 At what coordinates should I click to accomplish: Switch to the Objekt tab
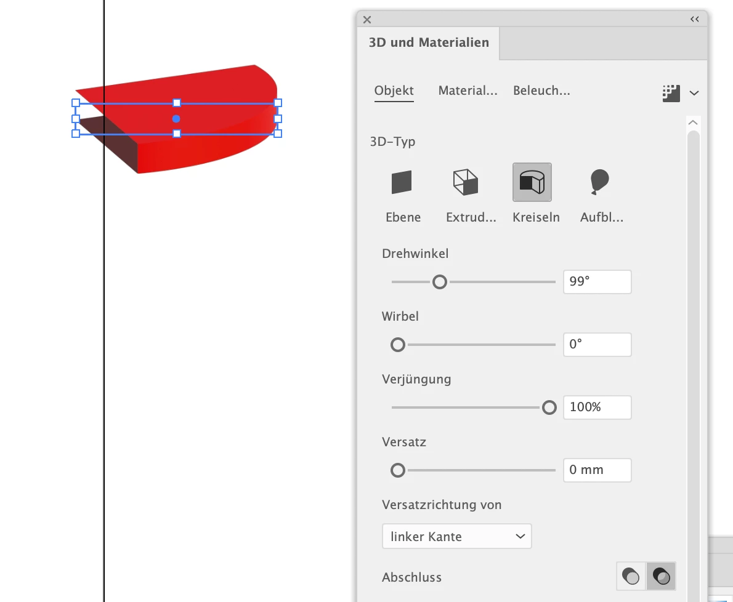point(394,90)
